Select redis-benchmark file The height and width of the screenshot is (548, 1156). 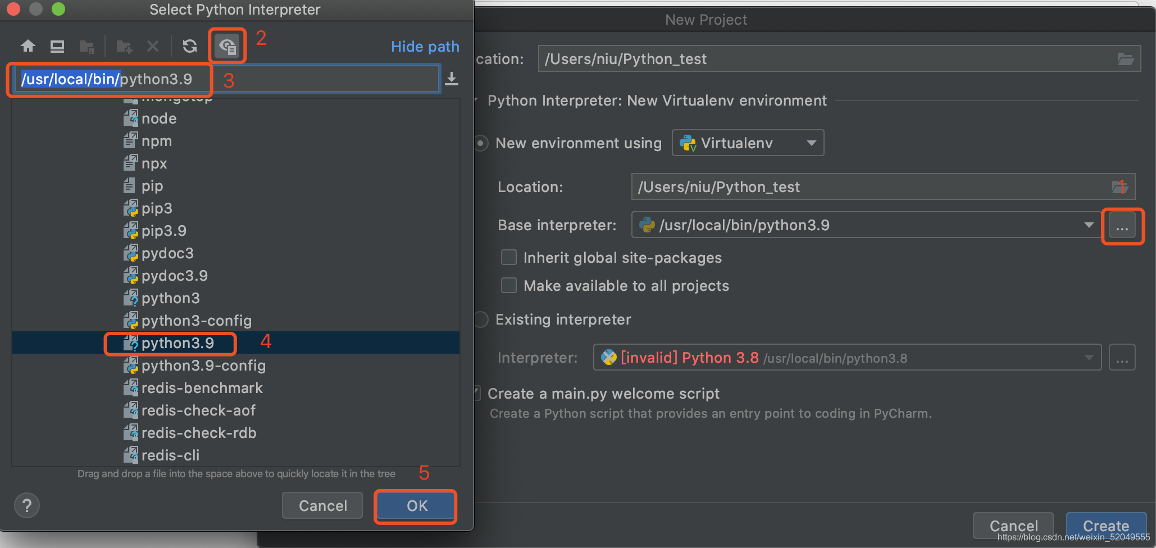coord(236,388)
